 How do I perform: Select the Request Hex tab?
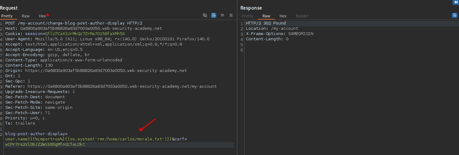point(42,16)
